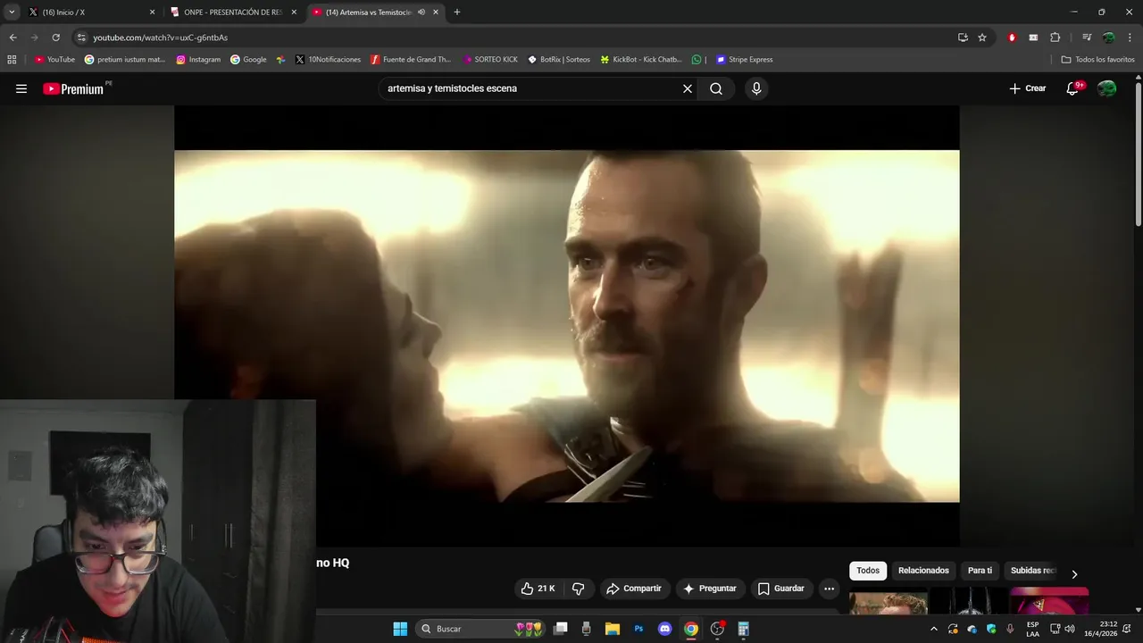Image resolution: width=1143 pixels, height=643 pixels.
Task: Open the 10Notificaciones bookmark
Action: 328,60
